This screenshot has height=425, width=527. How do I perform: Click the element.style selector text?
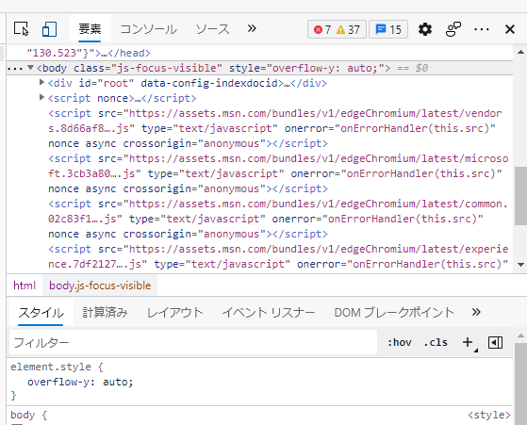click(50, 367)
